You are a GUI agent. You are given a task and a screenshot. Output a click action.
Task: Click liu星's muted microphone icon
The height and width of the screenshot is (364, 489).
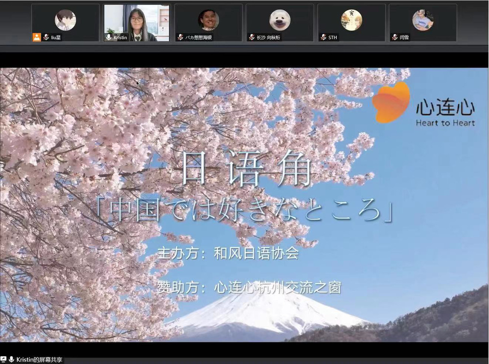pos(46,37)
